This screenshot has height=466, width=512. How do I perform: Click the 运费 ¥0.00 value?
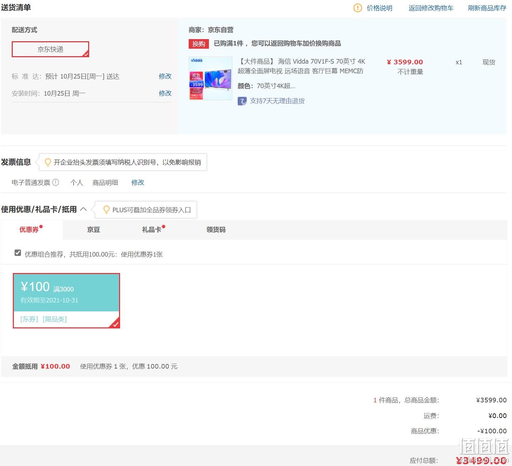tap(497, 416)
